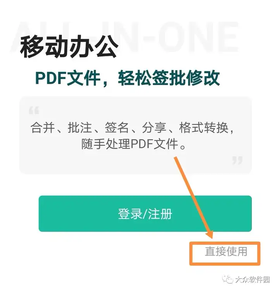
Task: Click the orange arrow head annotation
Action: (x=210, y=234)
